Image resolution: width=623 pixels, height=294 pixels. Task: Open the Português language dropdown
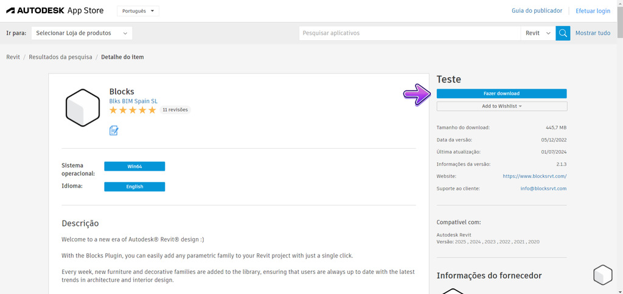point(137,11)
